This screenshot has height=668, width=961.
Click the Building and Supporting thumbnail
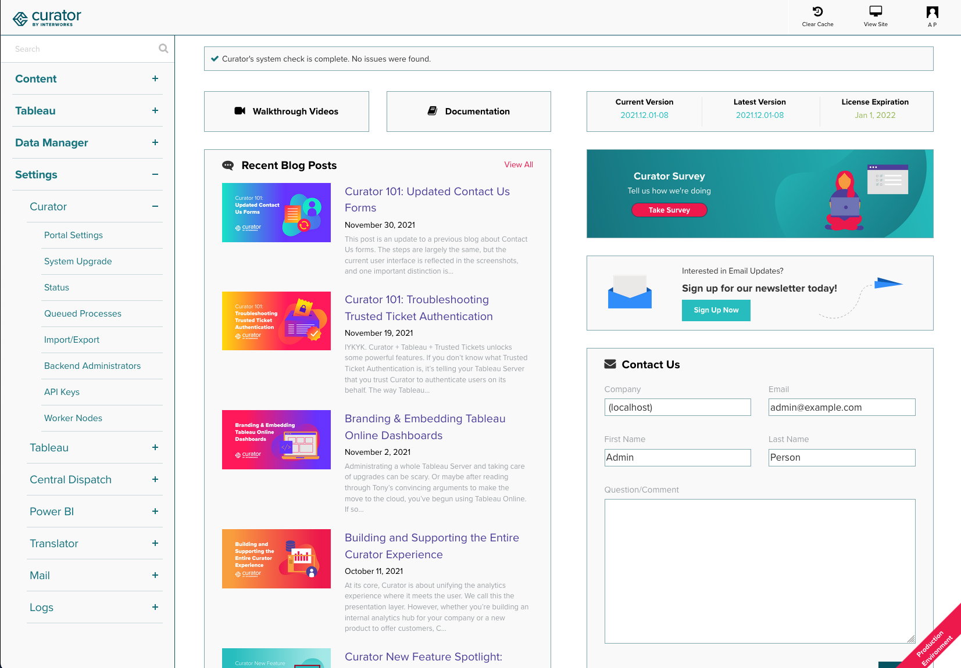pyautogui.click(x=276, y=559)
